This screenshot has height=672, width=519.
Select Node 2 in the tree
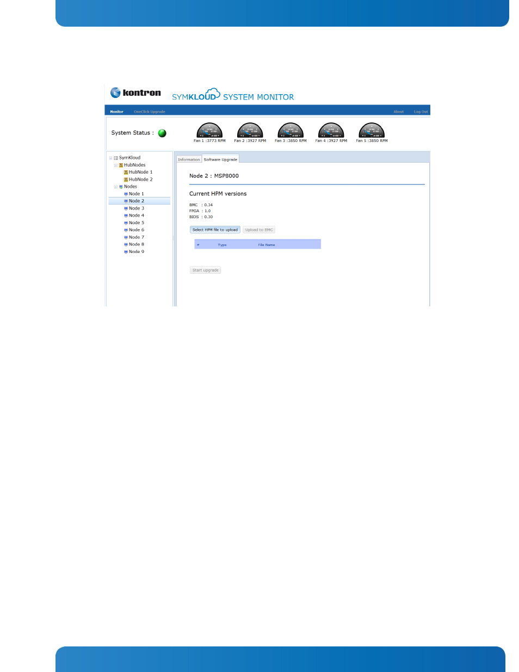pos(137,201)
